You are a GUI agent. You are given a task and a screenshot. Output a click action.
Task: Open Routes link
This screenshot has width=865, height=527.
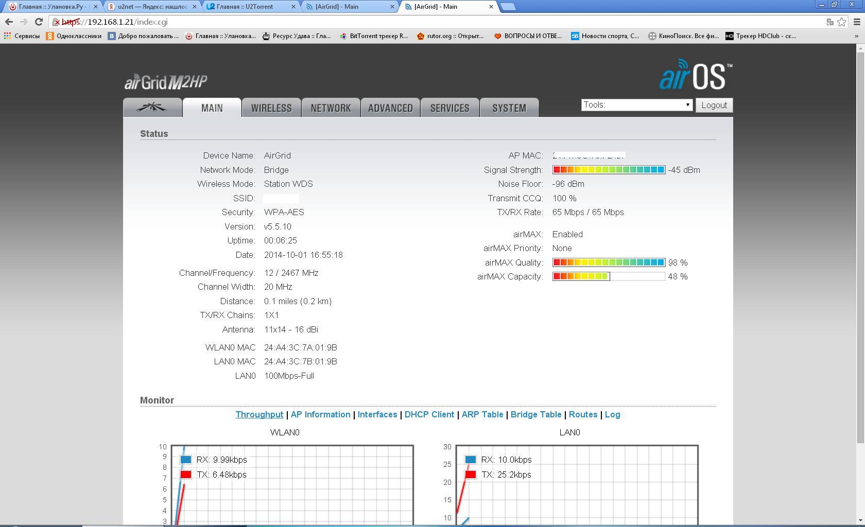click(583, 414)
